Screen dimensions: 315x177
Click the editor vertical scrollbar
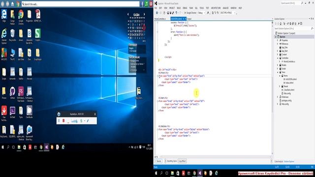[x=272, y=88]
